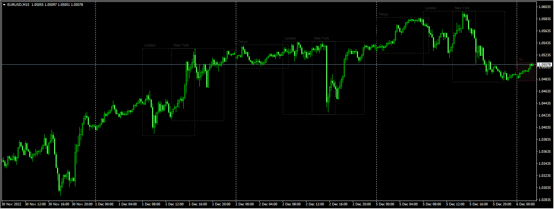Click the 30 Nov 16:00 time label
554x209 pixels.
(59, 204)
